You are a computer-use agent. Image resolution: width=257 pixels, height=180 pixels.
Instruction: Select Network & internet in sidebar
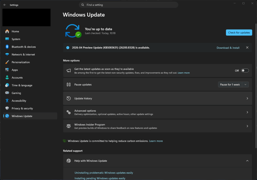pyautogui.click(x=30, y=54)
